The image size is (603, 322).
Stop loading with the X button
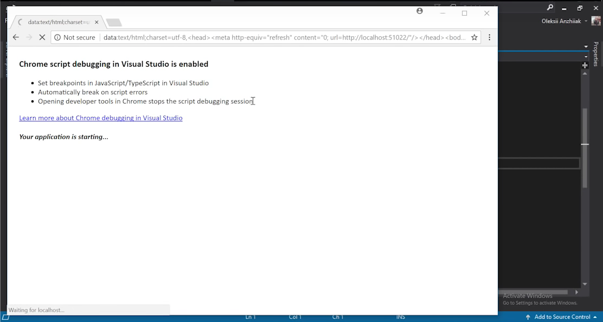pos(42,37)
